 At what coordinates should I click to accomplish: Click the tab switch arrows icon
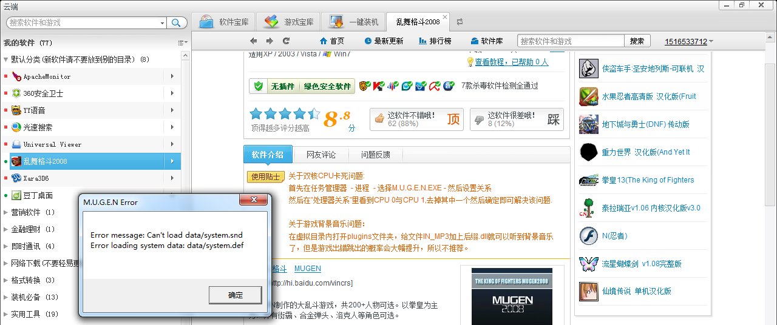pos(460,22)
